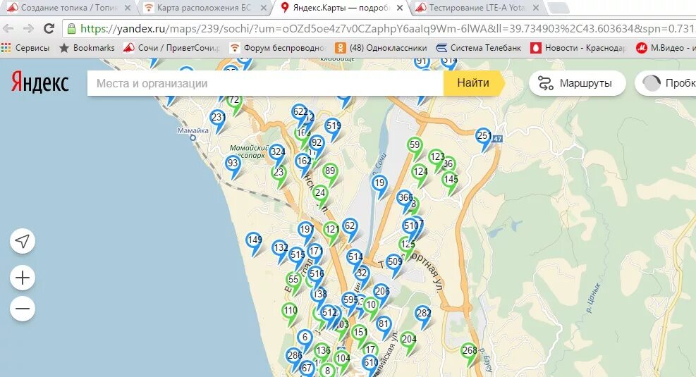Select blue map marker 132

[280, 249]
